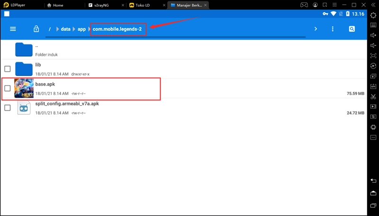
Task: Click the padlock root access icon
Action: coord(36,29)
